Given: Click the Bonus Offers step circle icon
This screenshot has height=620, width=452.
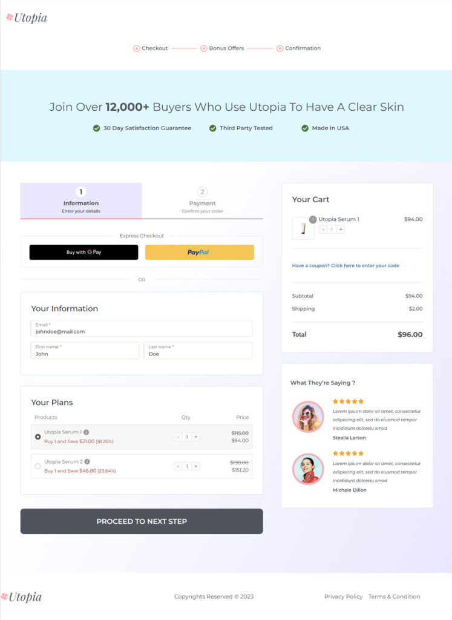Looking at the screenshot, I should click(203, 48).
